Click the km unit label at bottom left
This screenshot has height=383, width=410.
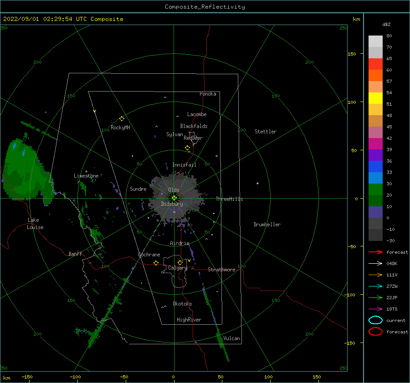pyautogui.click(x=7, y=378)
